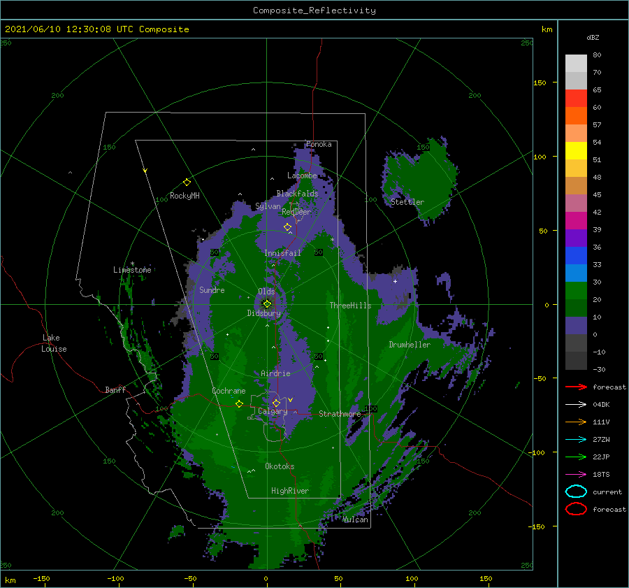Click yellow diamond marker below Cochrane

pyautogui.click(x=239, y=403)
